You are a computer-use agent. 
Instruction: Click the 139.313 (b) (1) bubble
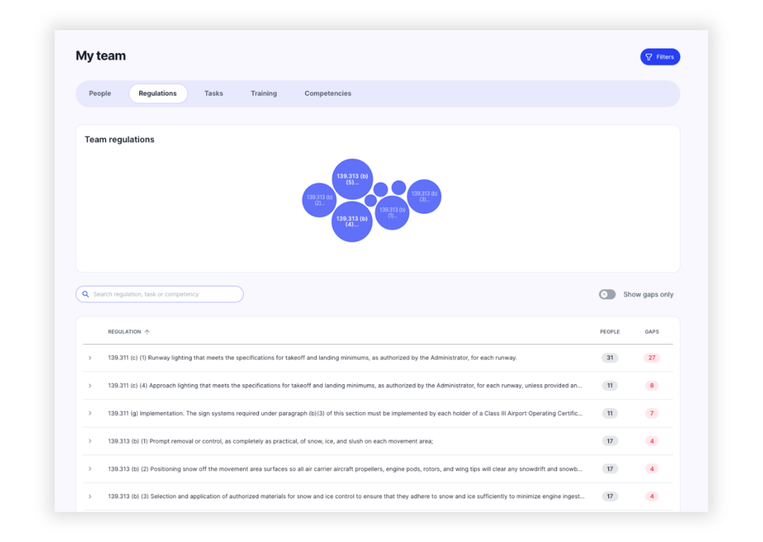tap(392, 213)
